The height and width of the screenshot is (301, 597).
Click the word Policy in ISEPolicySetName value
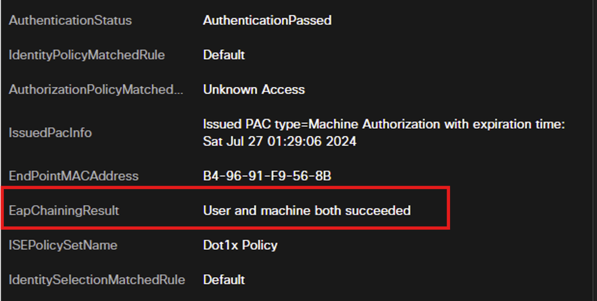point(260,245)
